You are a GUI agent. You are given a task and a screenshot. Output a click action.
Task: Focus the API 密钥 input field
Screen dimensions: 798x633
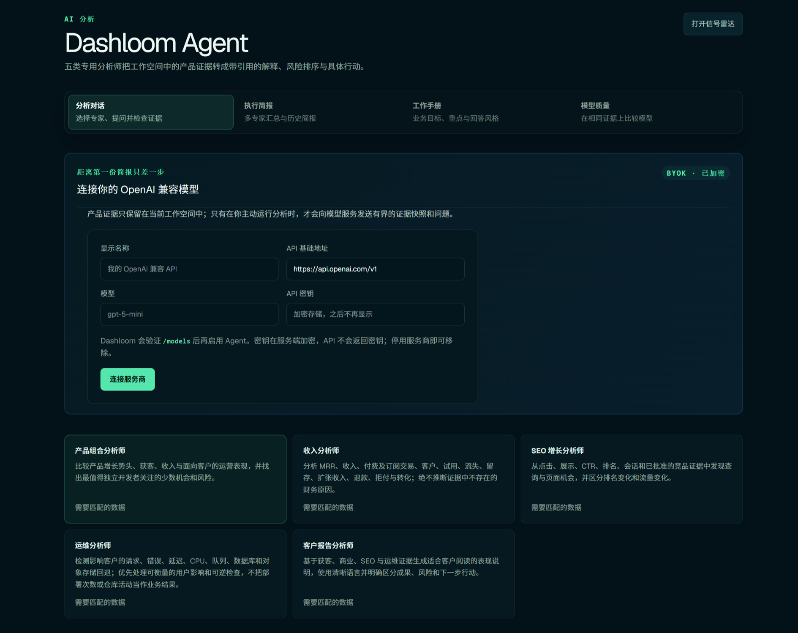click(x=375, y=314)
